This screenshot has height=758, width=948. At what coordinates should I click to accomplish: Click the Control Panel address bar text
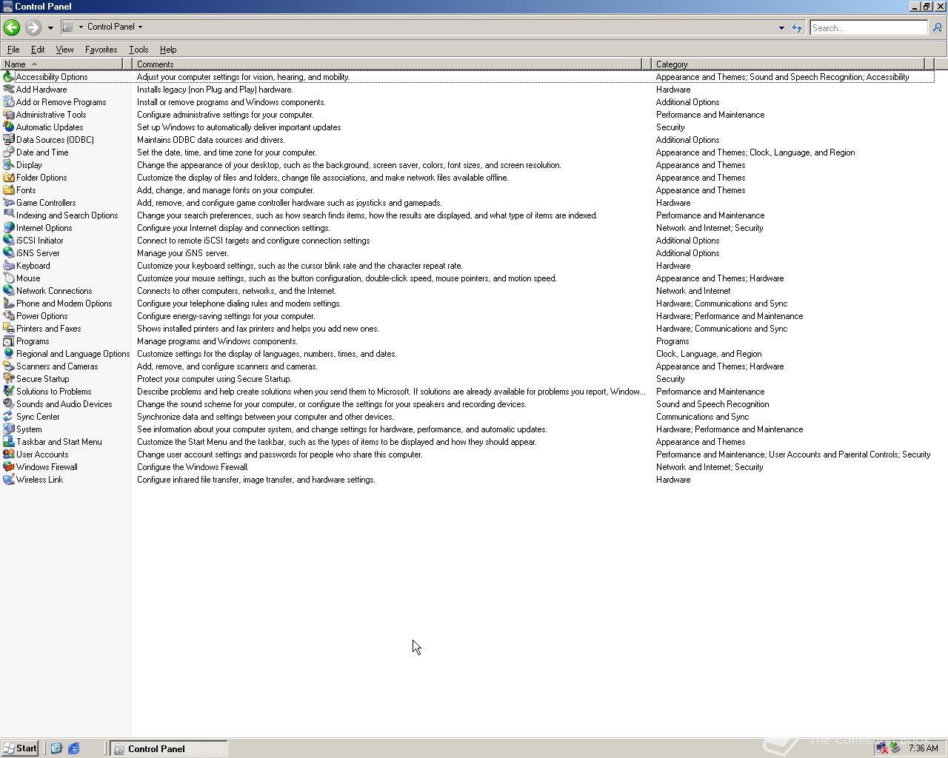point(111,27)
